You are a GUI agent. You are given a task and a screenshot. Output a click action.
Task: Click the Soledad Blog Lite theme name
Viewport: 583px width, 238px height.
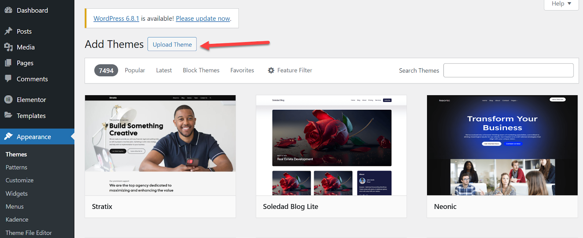[x=290, y=206]
